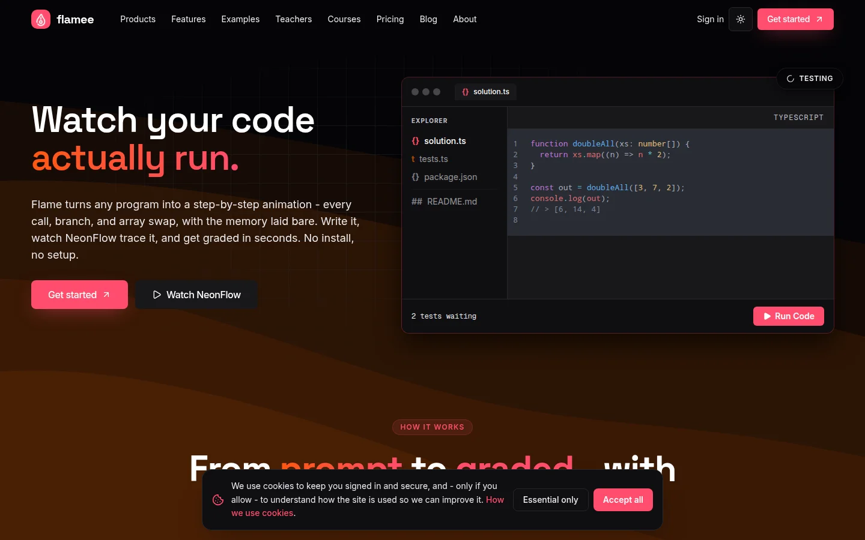Viewport: 865px width, 540px height.
Task: Click the play icon in Watch NeonFlow
Action: (157, 295)
